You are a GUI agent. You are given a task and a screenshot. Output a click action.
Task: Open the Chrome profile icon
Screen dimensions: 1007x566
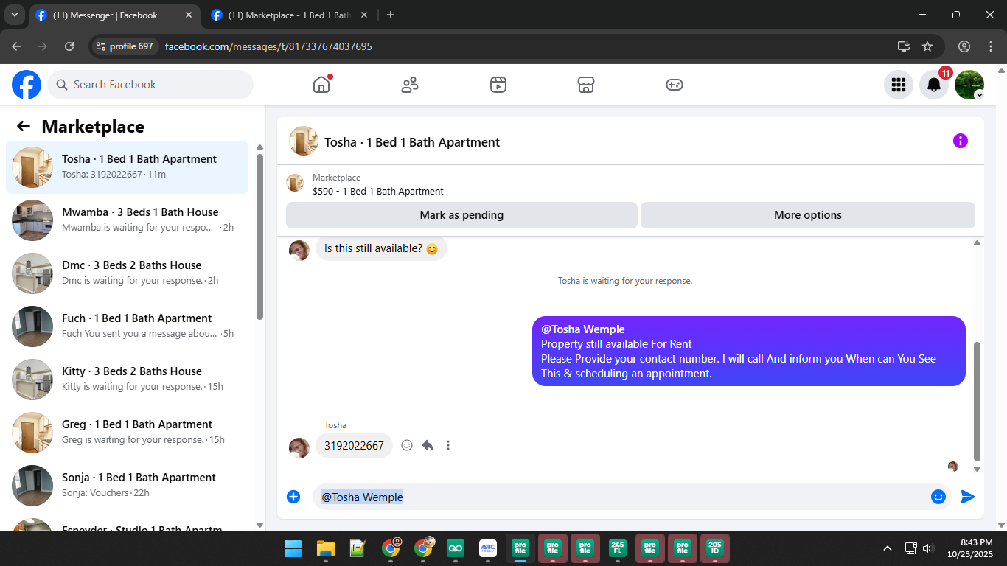[964, 46]
